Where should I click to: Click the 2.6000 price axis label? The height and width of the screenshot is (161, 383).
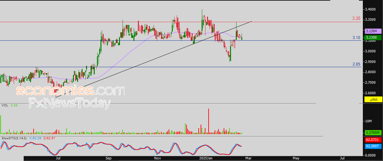pyautogui.click(x=370, y=93)
